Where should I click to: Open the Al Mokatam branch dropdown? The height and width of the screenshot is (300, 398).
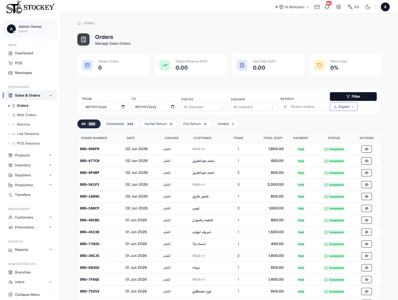(292, 7)
